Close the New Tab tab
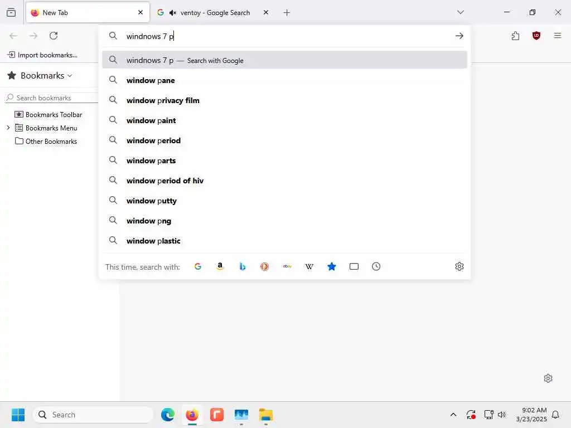The width and height of the screenshot is (571, 428). point(141,12)
